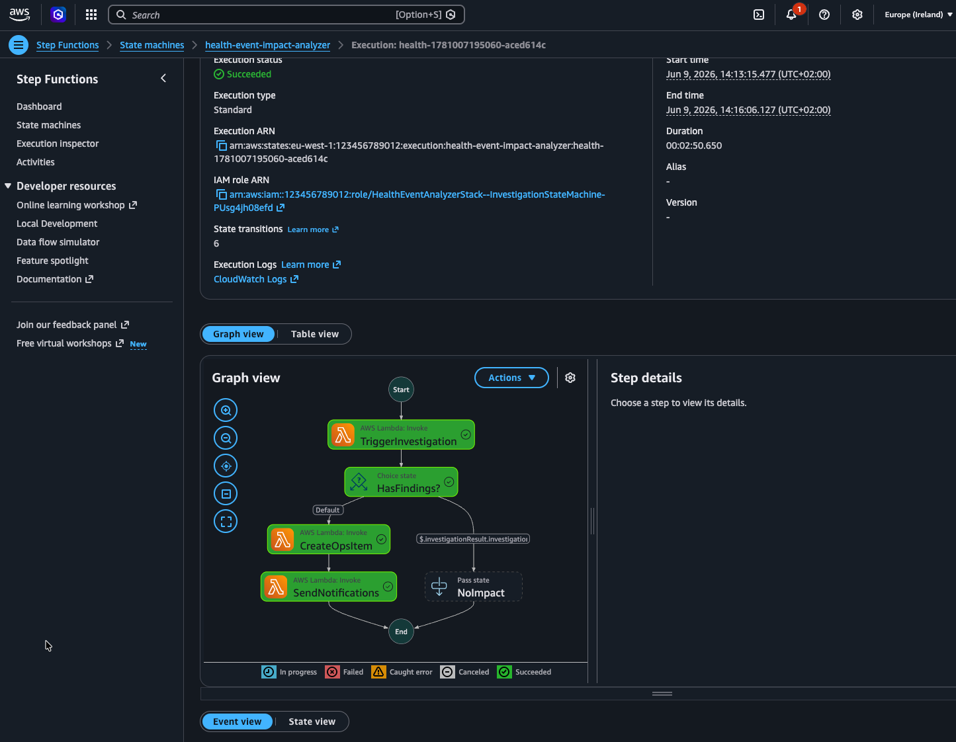Open Local Development page
This screenshot has height=742, width=956.
(x=57, y=224)
